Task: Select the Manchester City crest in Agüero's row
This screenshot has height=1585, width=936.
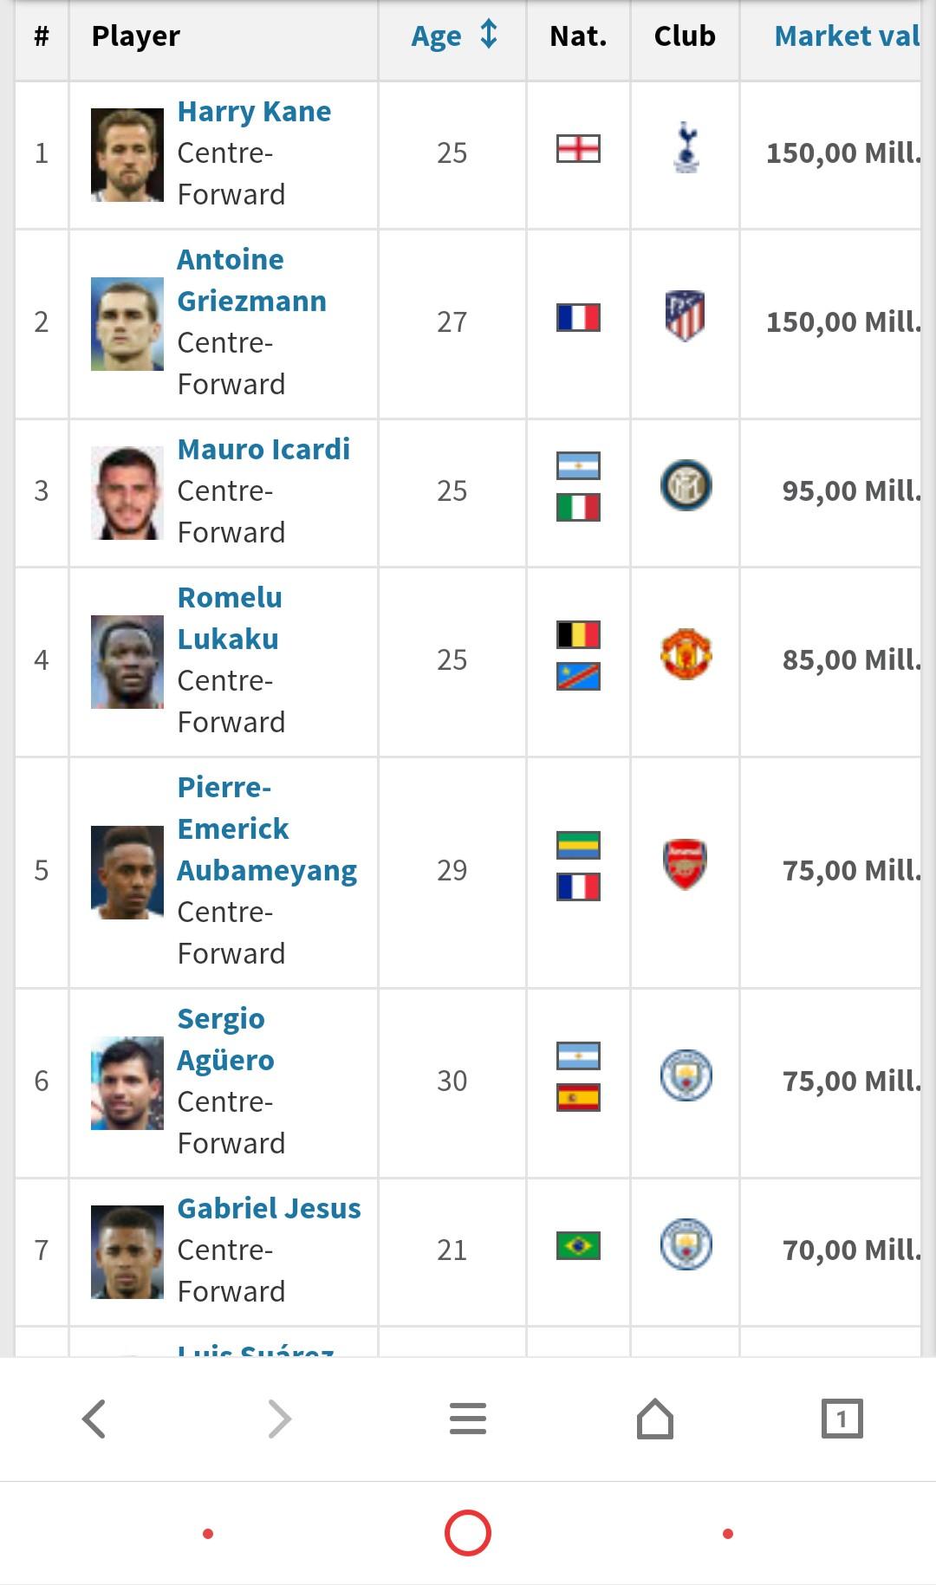Action: [x=686, y=1075]
